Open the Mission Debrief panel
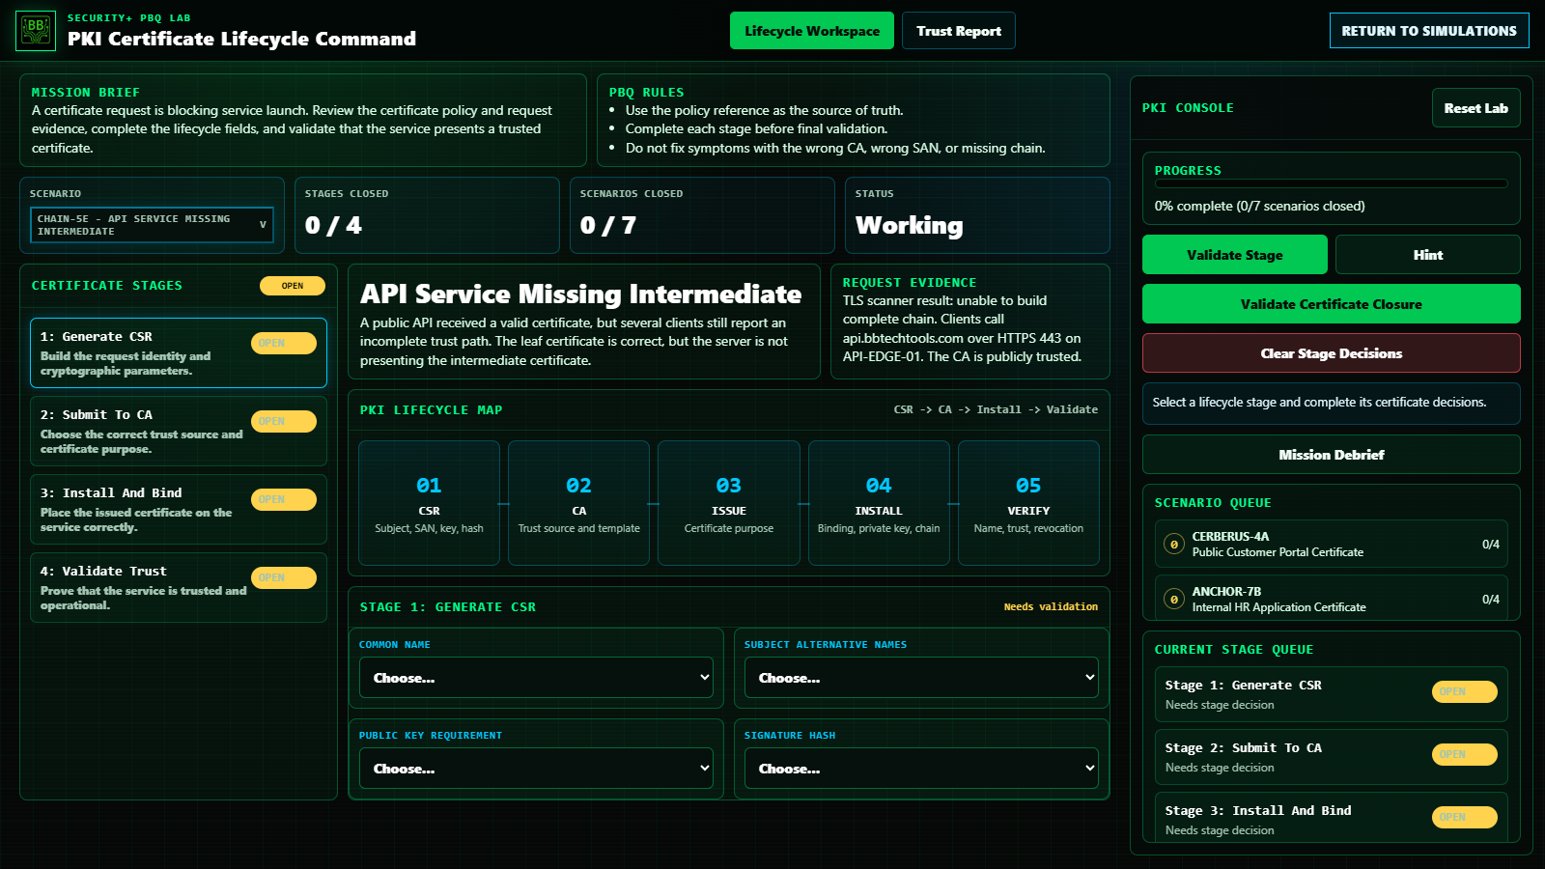This screenshot has width=1545, height=869. (1332, 455)
